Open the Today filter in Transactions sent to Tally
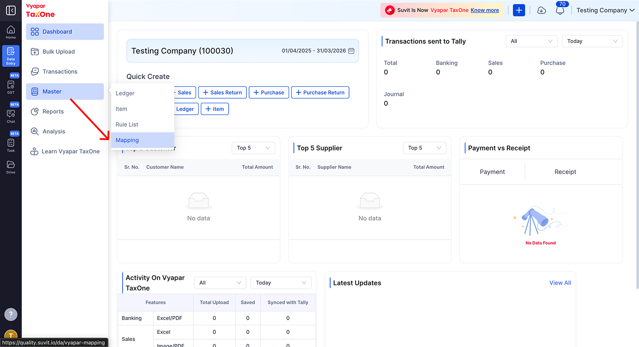Viewport: 639px width, 347px height. coord(592,41)
